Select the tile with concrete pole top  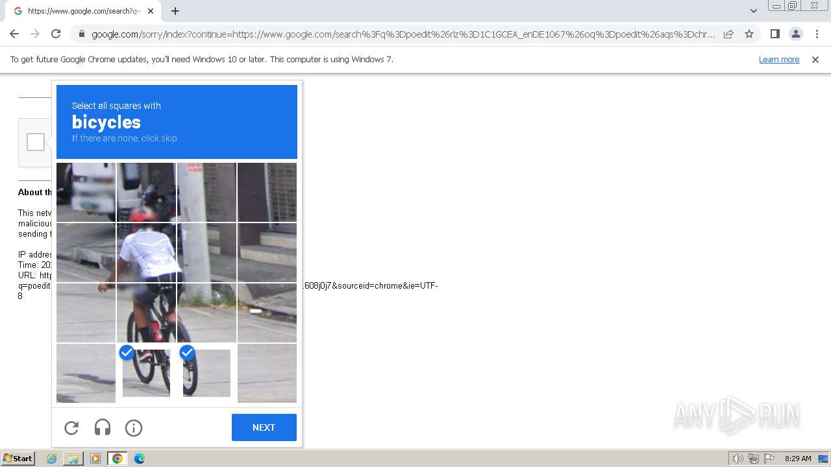[x=206, y=192]
